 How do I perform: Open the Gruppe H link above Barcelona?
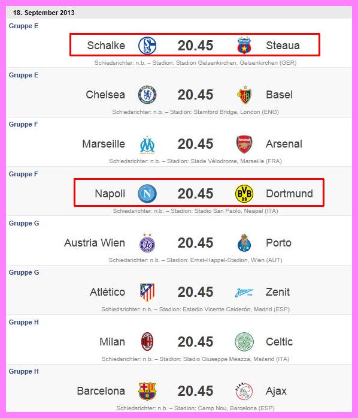coord(24,371)
